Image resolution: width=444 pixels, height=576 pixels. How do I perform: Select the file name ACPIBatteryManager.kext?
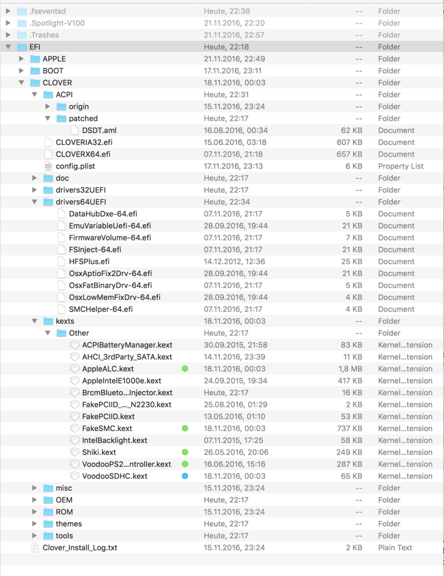[x=127, y=345]
